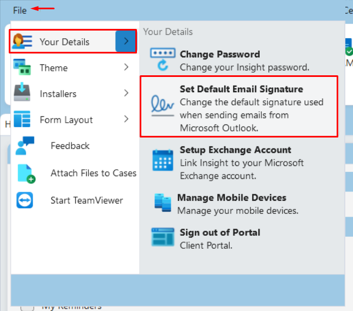
Task: Click the TeamViewer icon
Action: coord(25,200)
